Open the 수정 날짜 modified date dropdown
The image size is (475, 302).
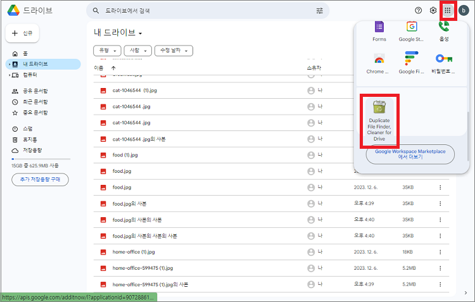click(174, 51)
